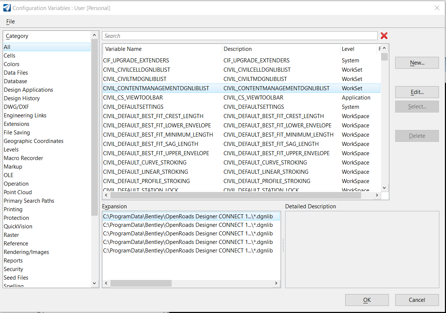Cancel the Configuration Variables dialog
446x313 pixels.
[x=417, y=300]
